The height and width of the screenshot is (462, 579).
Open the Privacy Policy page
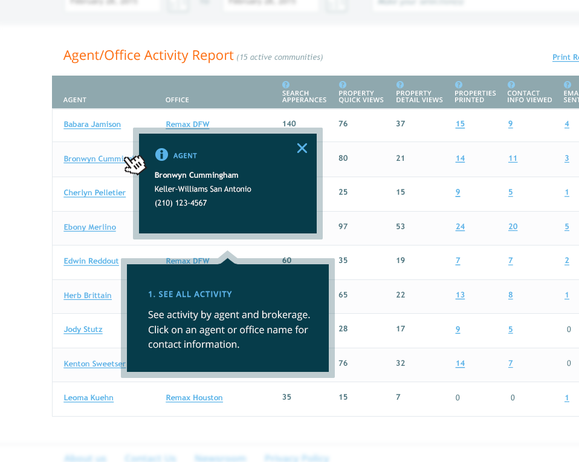[x=297, y=458]
